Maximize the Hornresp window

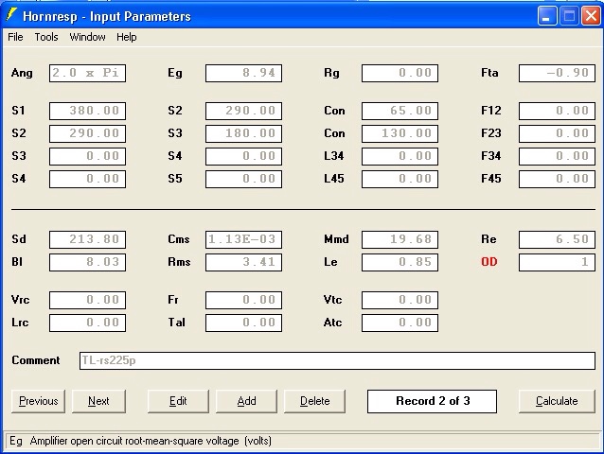click(x=569, y=16)
